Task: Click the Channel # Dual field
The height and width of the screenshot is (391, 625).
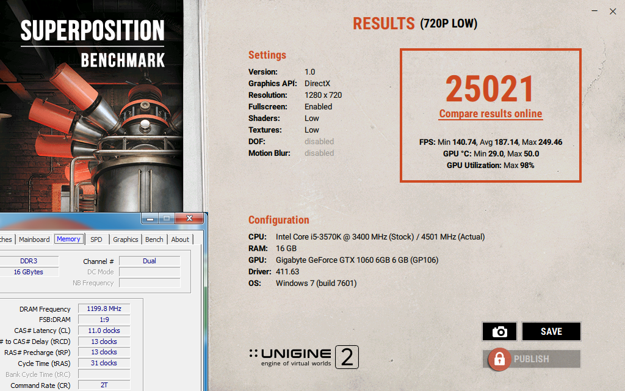Action: click(150, 261)
